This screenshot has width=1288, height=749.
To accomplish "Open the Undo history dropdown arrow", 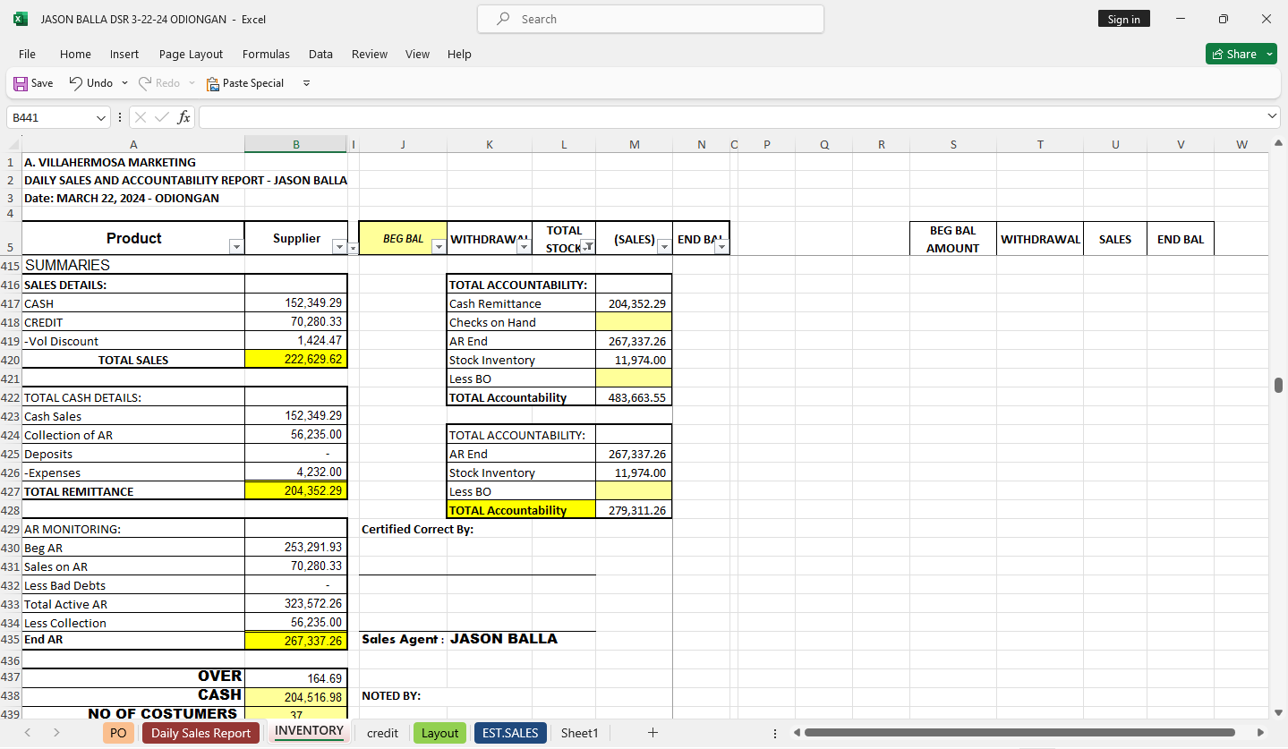I will (x=124, y=83).
